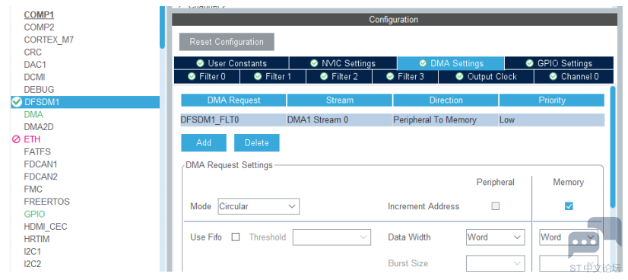
Task: Click the Direction column header
Action: [x=446, y=100]
